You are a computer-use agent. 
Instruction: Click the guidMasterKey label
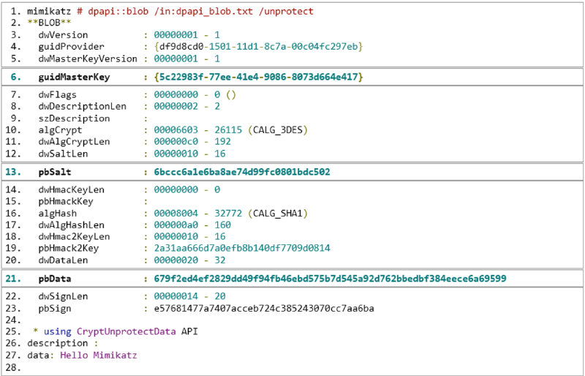click(x=74, y=78)
